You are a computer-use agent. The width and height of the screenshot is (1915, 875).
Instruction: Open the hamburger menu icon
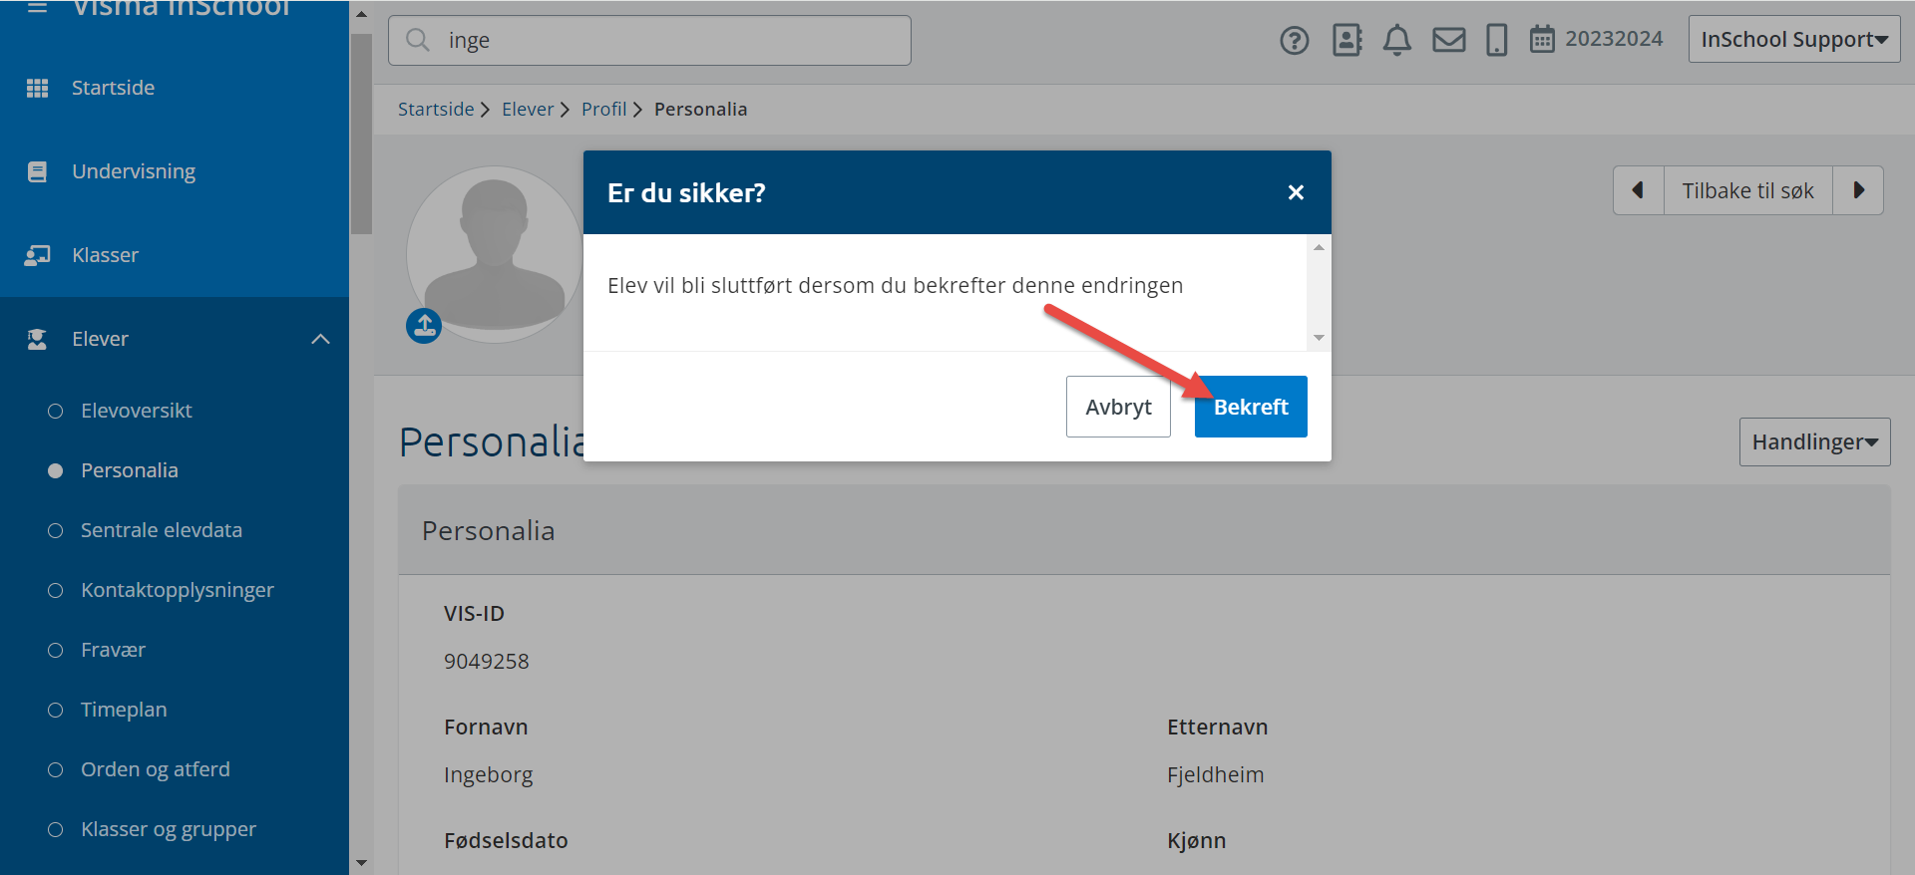coord(37,7)
